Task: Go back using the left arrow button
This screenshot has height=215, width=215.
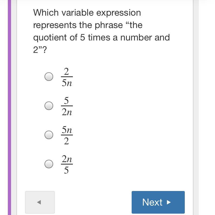Action: (40, 202)
